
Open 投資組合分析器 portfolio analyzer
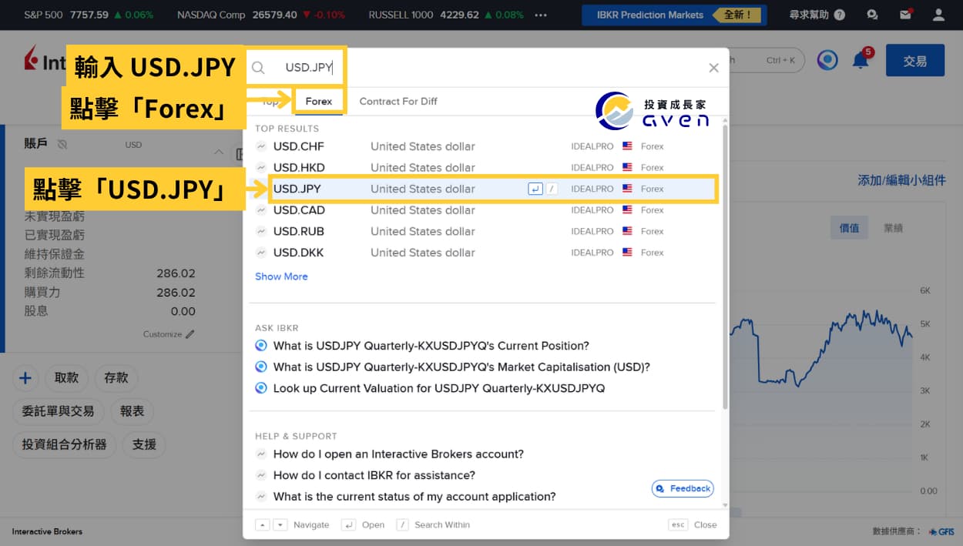pyautogui.click(x=65, y=444)
